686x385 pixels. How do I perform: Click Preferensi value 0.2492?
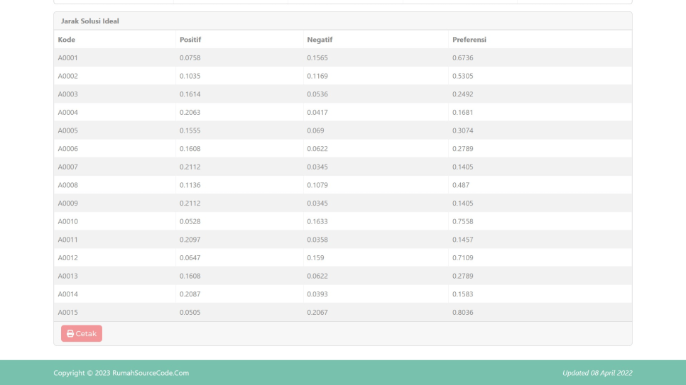tap(463, 94)
